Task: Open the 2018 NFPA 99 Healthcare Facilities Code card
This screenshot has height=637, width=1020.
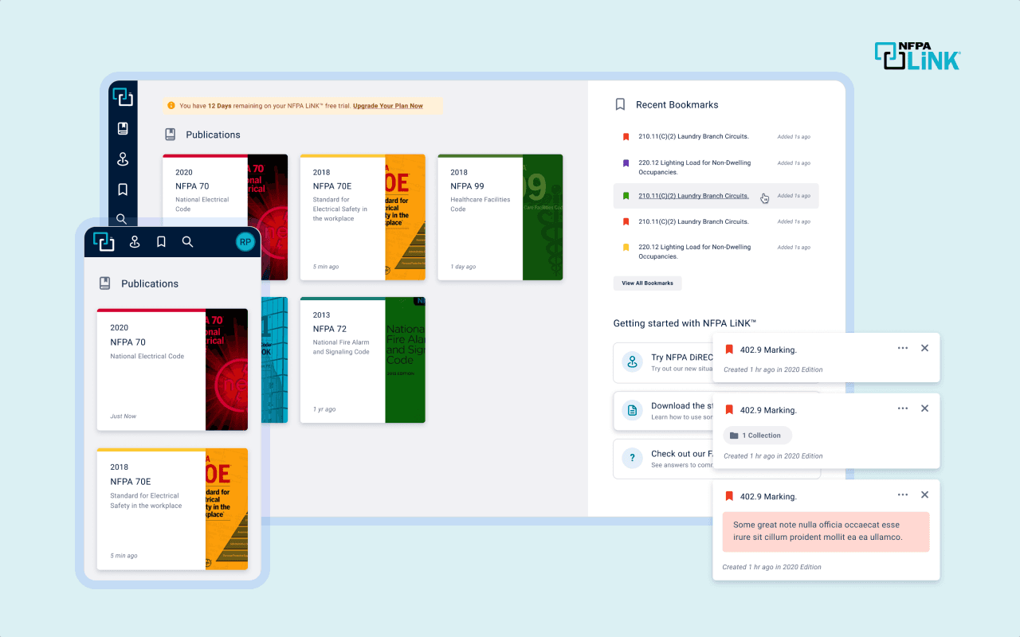Action: coord(500,217)
